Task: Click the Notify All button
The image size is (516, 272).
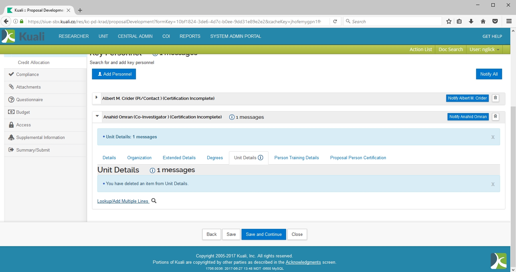Action: (x=489, y=74)
